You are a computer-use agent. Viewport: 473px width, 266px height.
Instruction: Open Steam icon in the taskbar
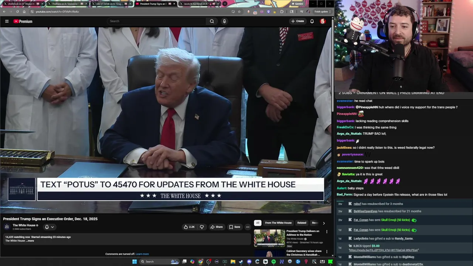pos(241,262)
